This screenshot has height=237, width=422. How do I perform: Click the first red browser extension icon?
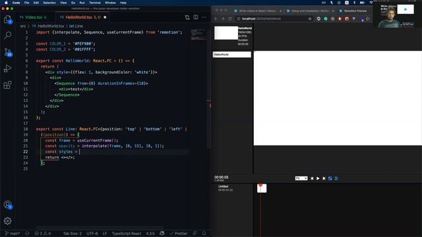340,19
